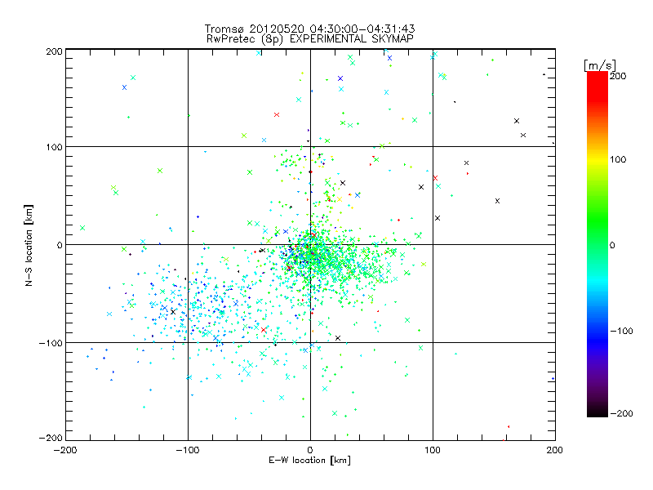
Task: Click the y-axis tick label '100'
Action: point(55,147)
